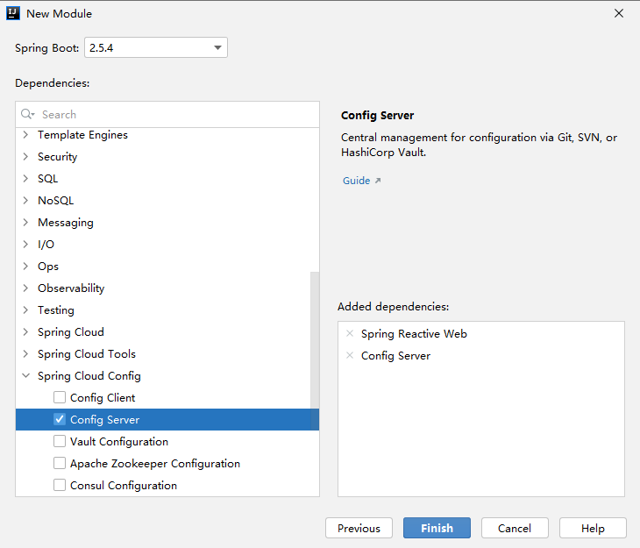Click the IntelliJ IDEA logo icon
This screenshot has width=640, height=548.
tap(12, 13)
